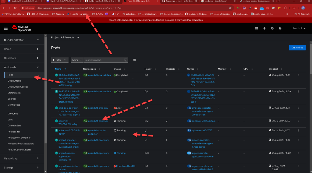The height and width of the screenshot is (173, 312).
Task: Open the All Bookmarks folder
Action: pyautogui.click(x=302, y=14)
